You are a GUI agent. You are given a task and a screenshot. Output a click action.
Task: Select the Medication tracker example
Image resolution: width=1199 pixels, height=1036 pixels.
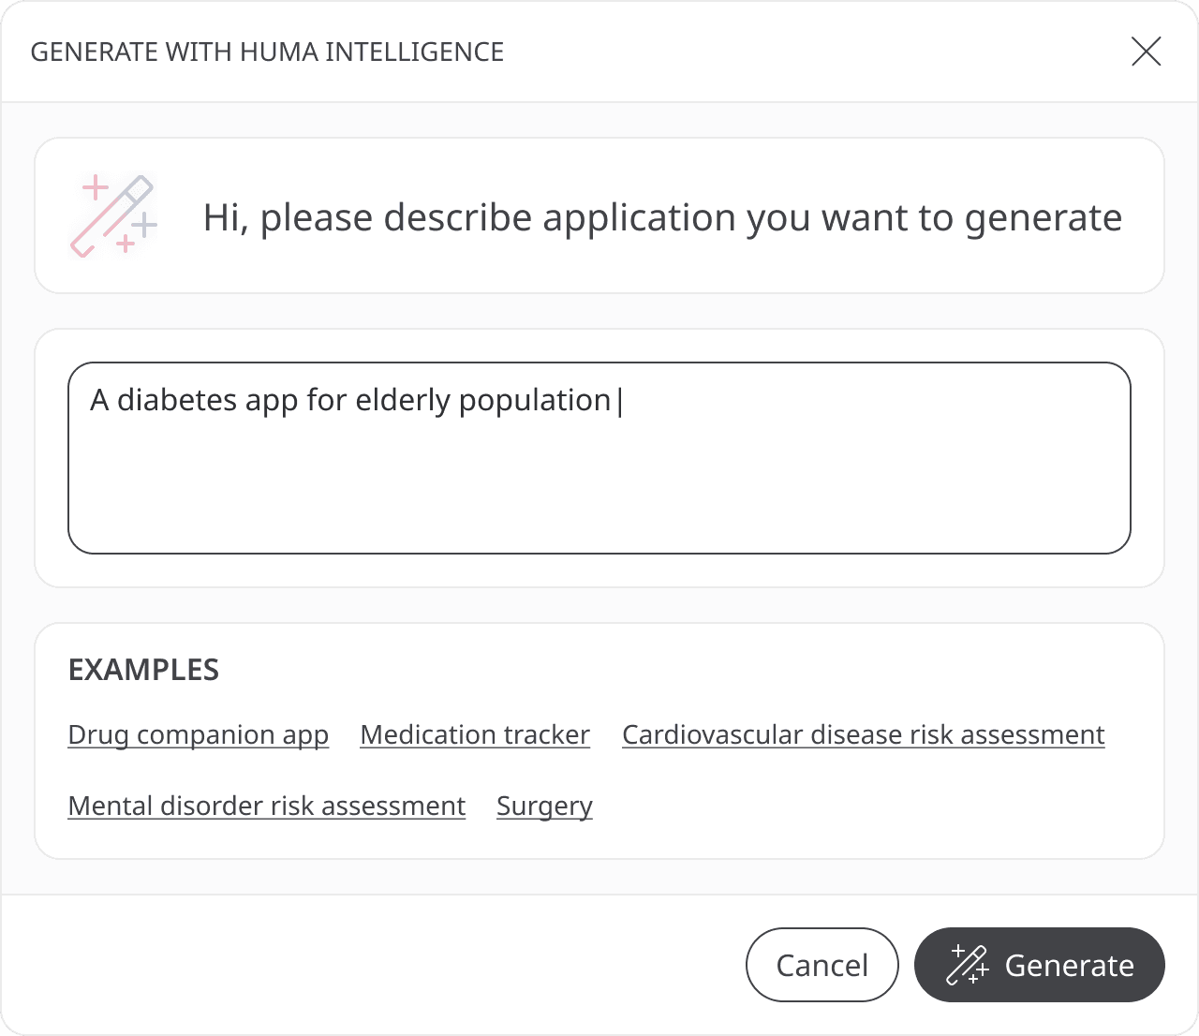coord(475,735)
